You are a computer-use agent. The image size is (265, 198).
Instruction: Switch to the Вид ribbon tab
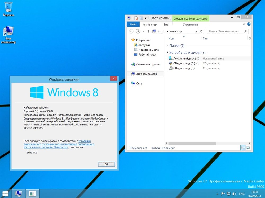(x=166, y=25)
